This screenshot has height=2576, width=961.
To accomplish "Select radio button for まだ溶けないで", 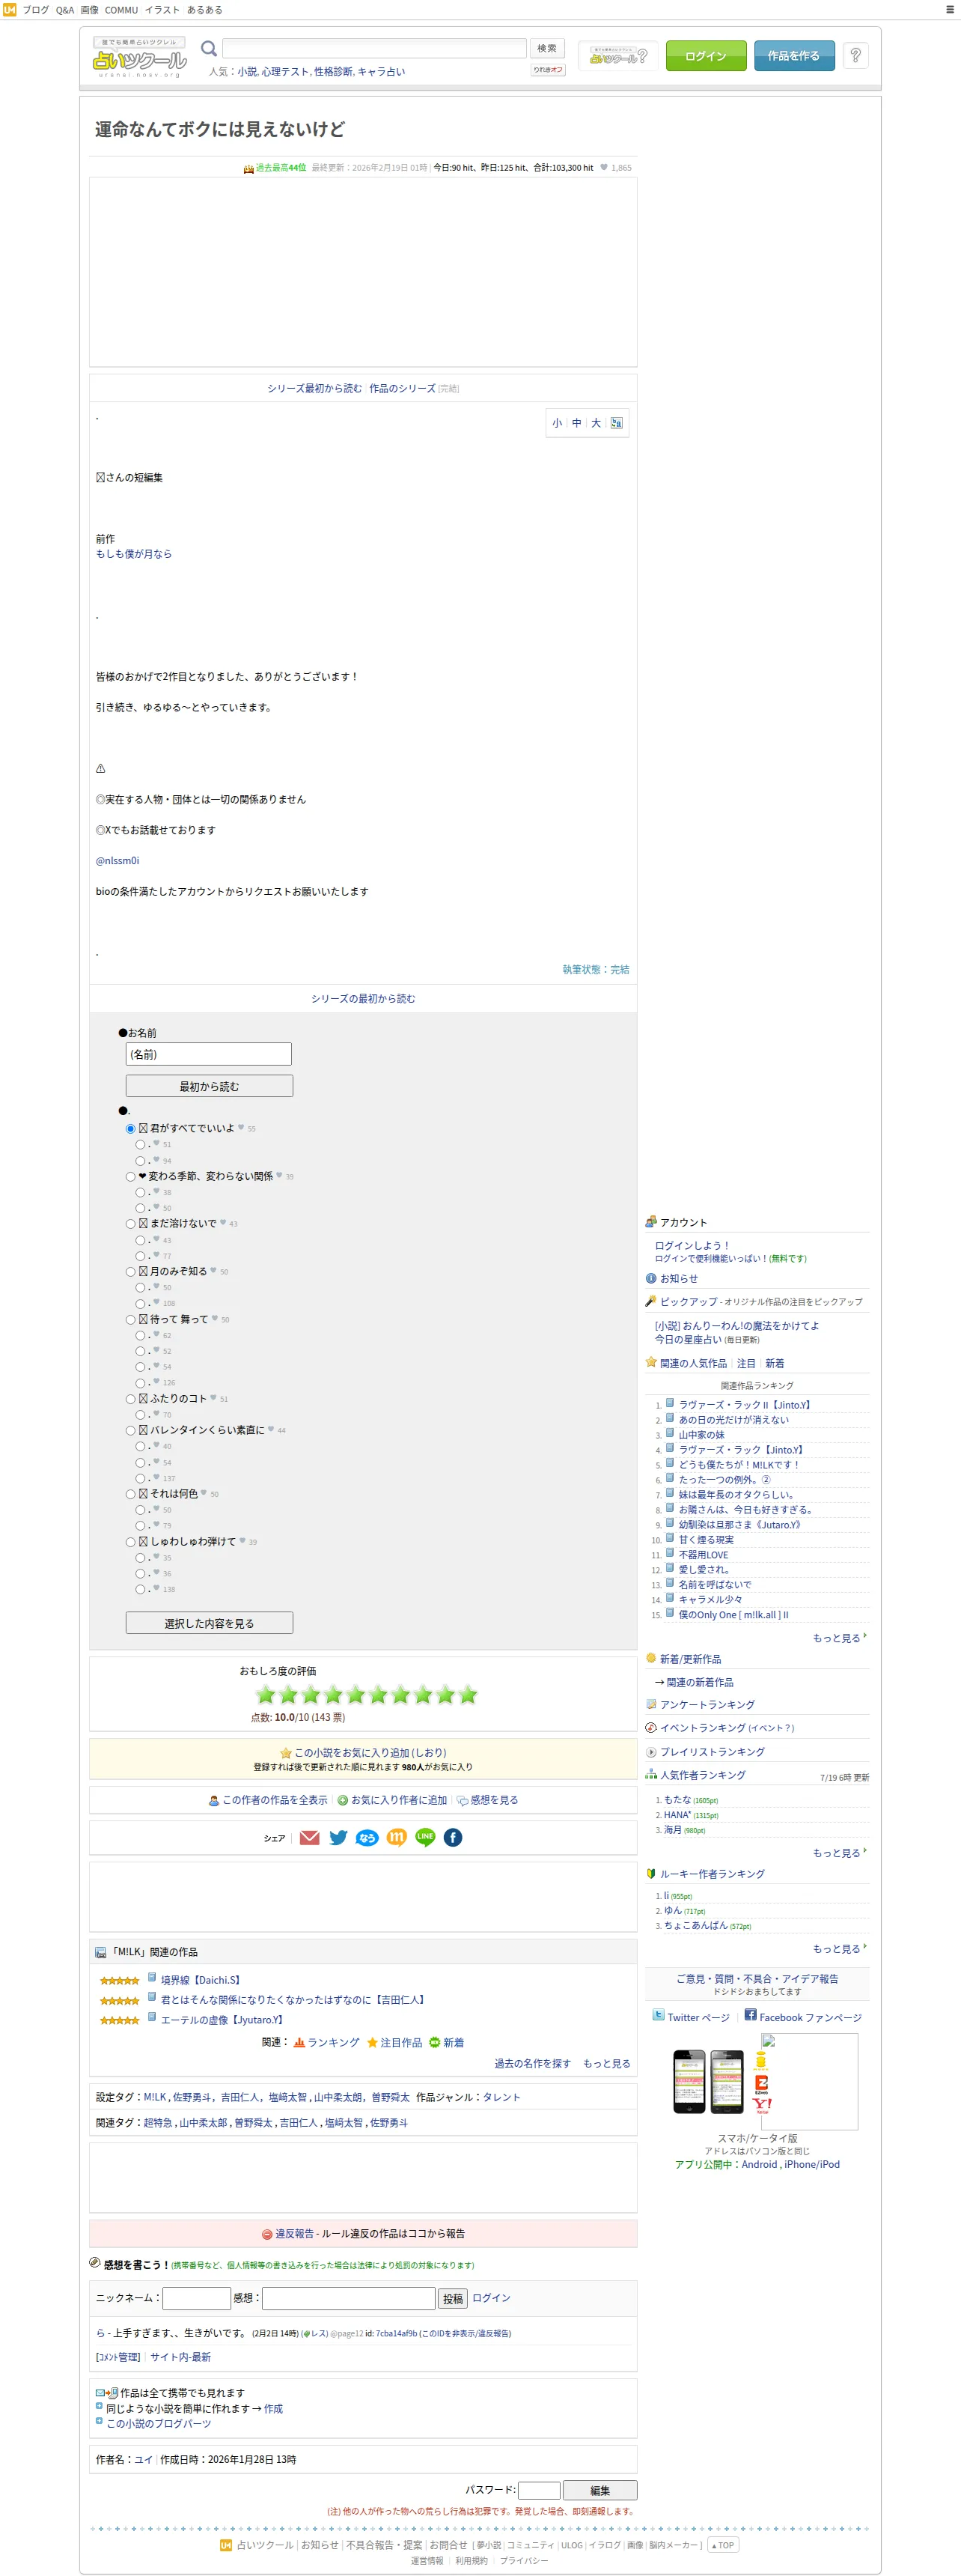I will tap(130, 1224).
